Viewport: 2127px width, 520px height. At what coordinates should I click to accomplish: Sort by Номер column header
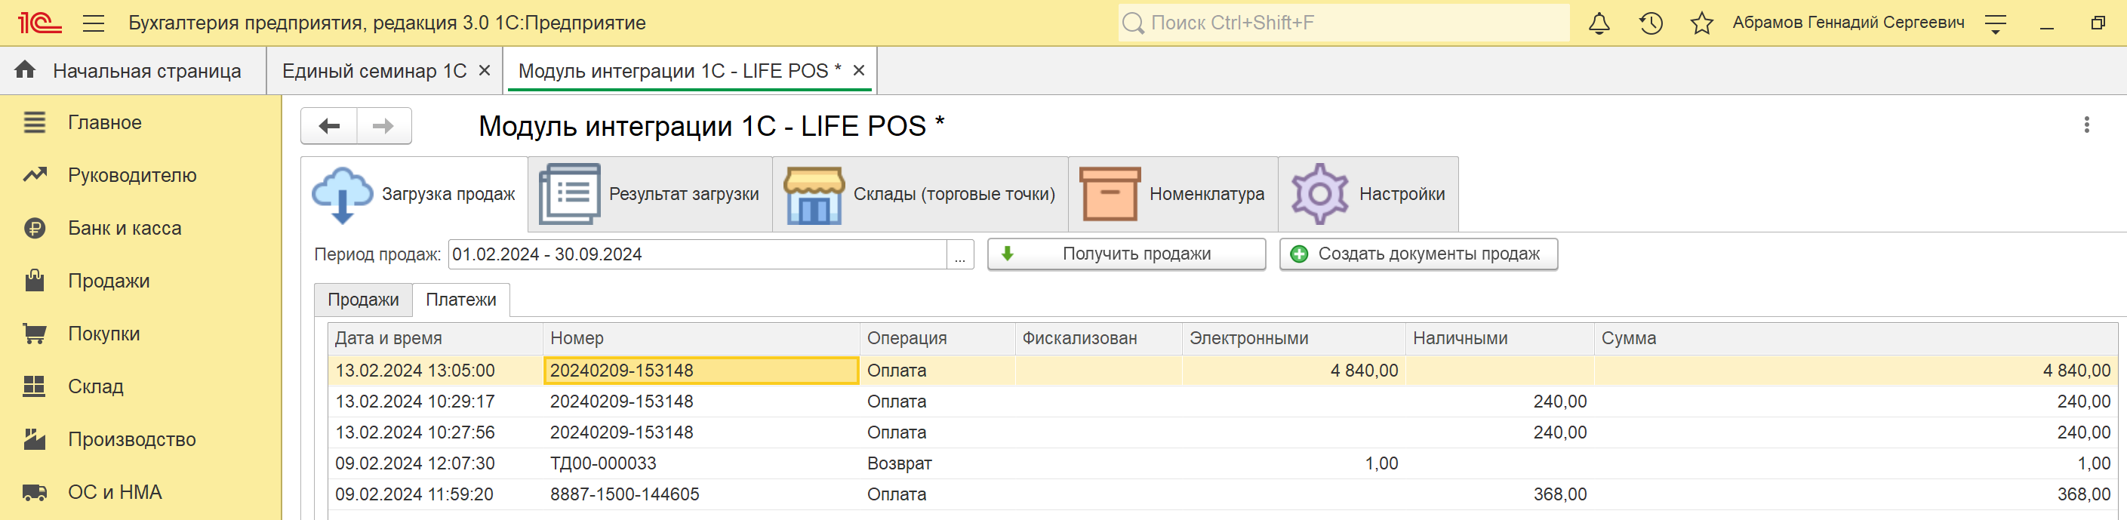pos(701,338)
